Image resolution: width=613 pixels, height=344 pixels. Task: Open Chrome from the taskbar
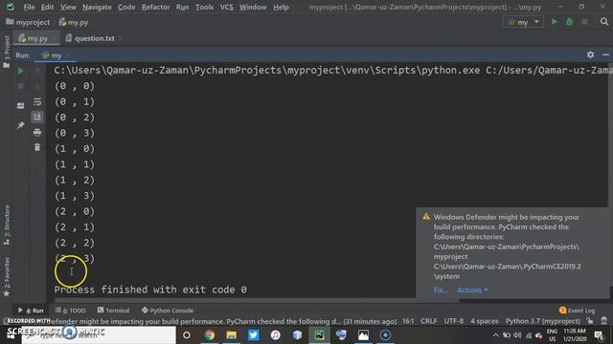tap(209, 335)
